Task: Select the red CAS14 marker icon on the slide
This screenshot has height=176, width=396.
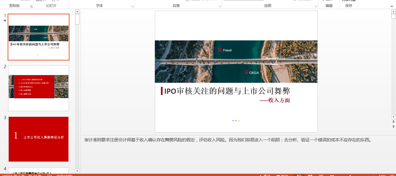Action: pyautogui.click(x=246, y=72)
